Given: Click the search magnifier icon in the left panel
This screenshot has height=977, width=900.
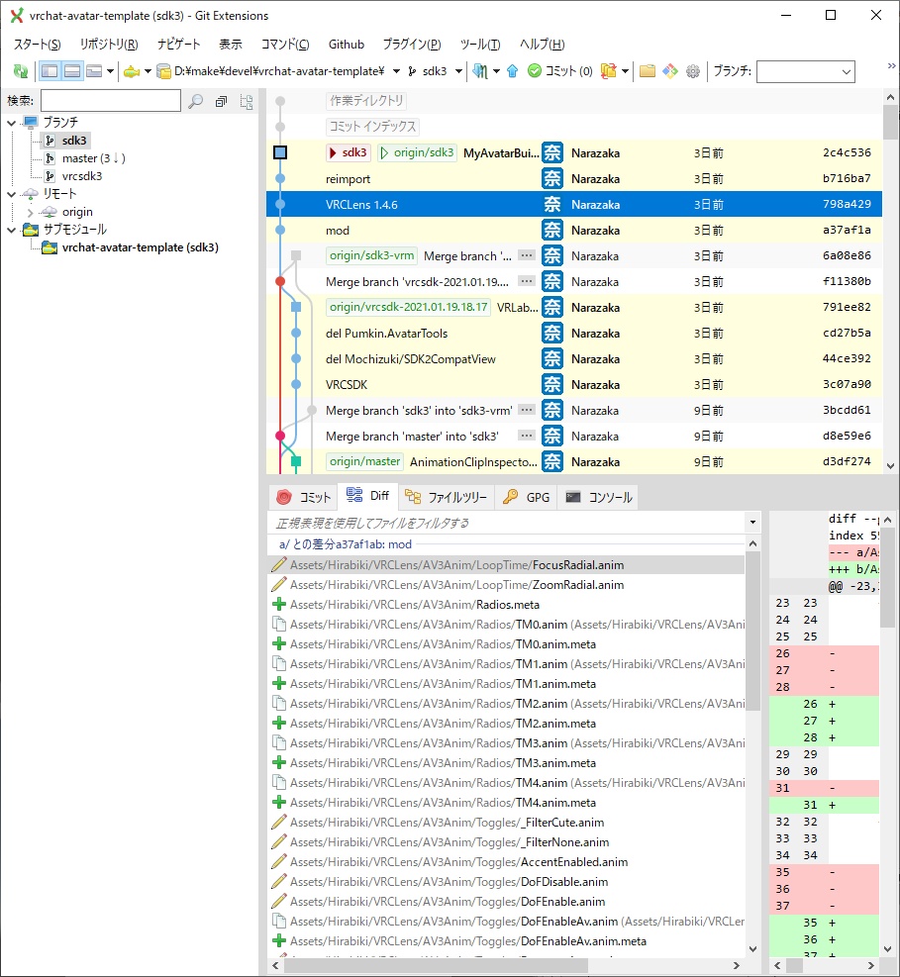Looking at the screenshot, I should pyautogui.click(x=197, y=101).
